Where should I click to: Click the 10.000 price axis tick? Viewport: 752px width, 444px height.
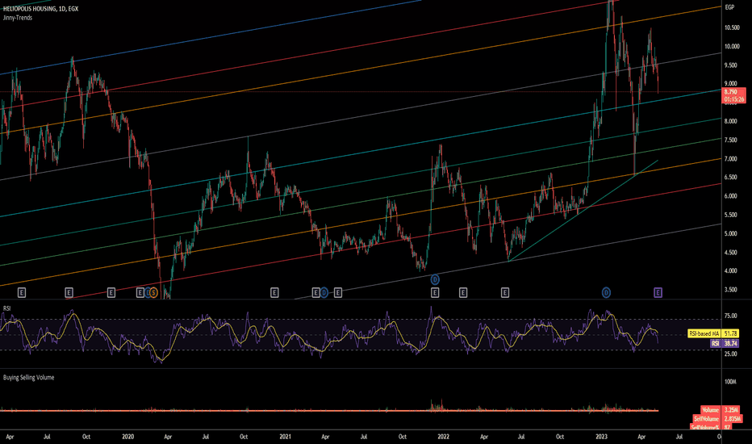(x=732, y=47)
